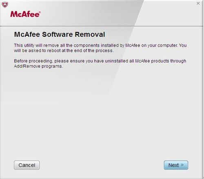Click the McAfee shield icon in title bar
204x179 pixels.
click(x=5, y=4)
